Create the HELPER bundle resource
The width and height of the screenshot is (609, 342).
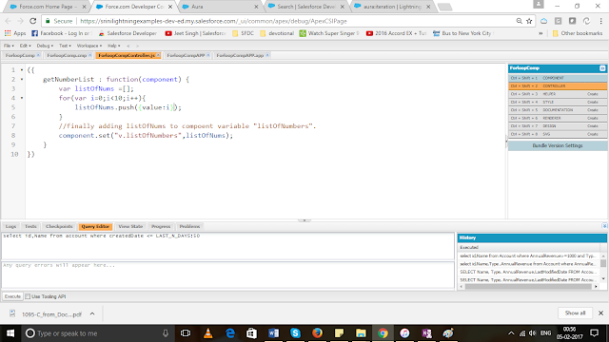[592, 94]
